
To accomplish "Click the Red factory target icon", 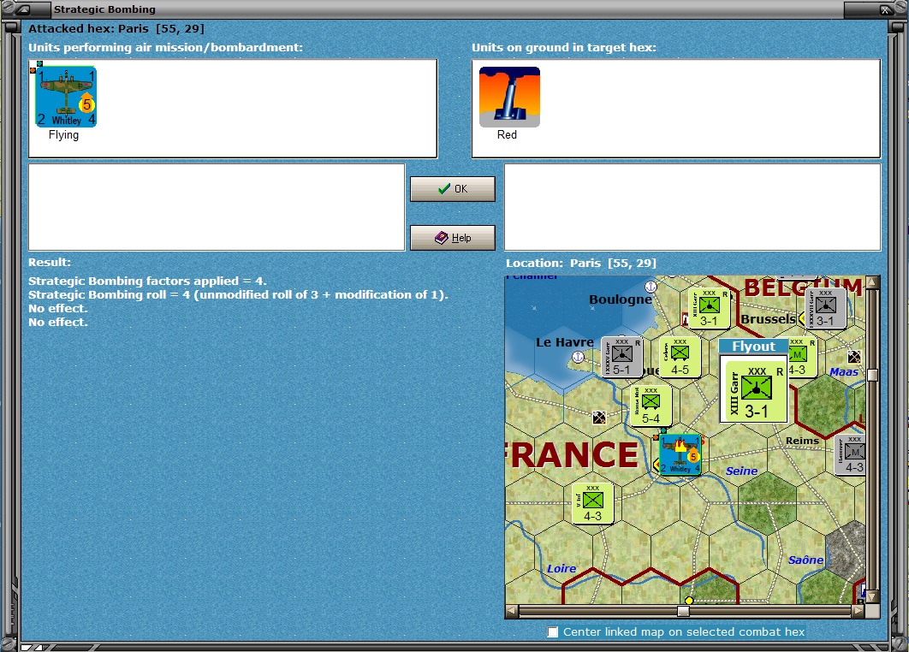I will (509, 97).
